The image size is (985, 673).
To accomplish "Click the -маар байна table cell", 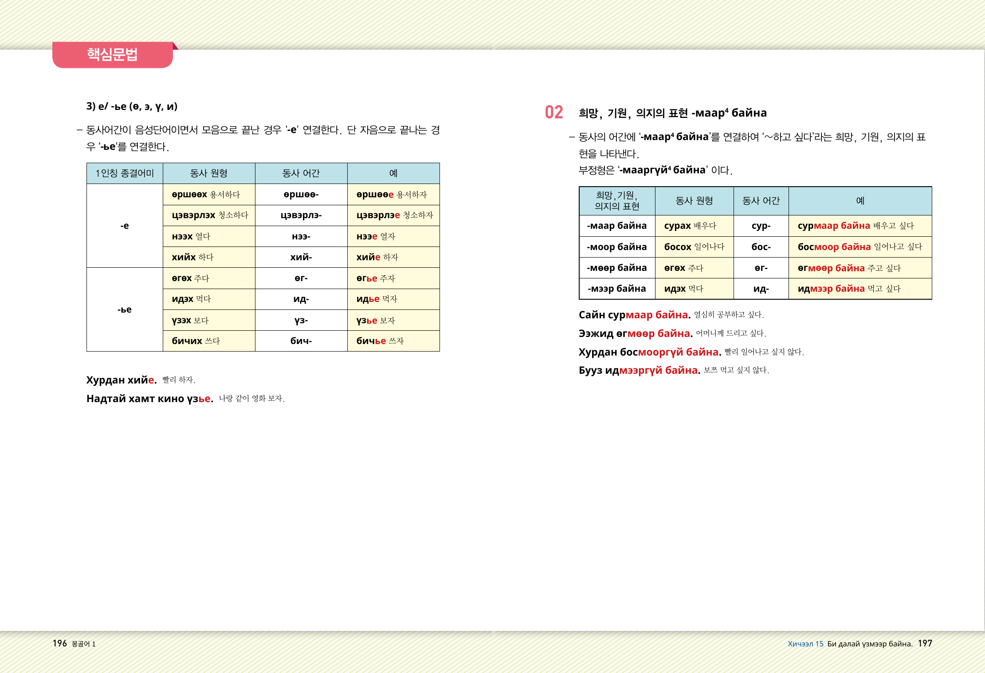I will click(x=616, y=226).
